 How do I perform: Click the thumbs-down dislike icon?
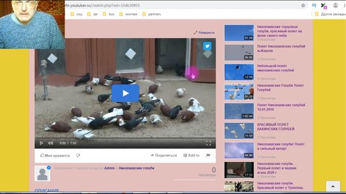point(78,156)
